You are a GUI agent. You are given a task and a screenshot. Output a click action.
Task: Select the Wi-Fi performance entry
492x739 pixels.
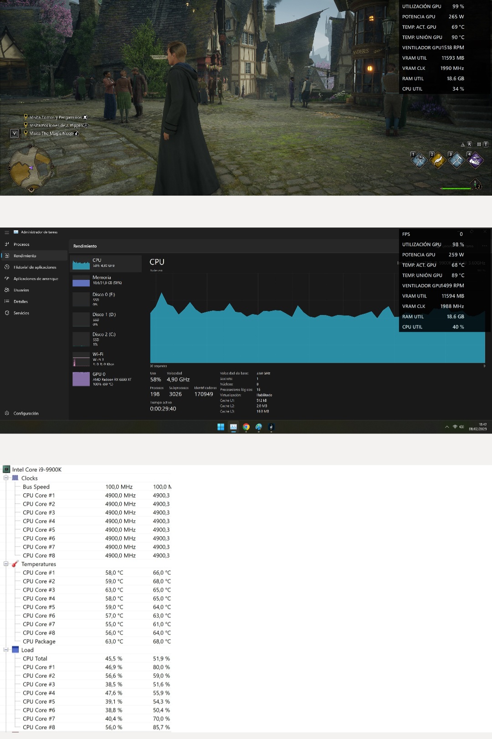(x=106, y=359)
